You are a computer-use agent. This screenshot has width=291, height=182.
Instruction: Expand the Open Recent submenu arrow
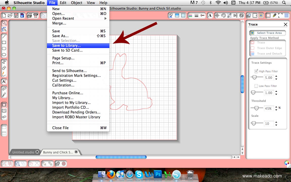click(106, 18)
